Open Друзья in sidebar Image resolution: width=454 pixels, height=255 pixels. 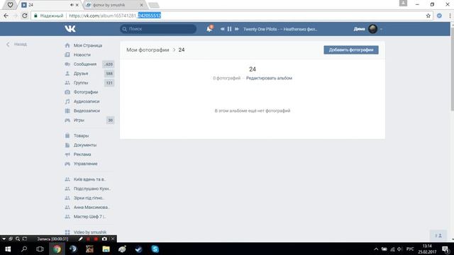(x=80, y=74)
